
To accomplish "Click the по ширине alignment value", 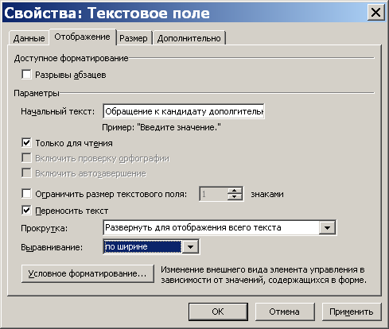I will (x=142, y=247).
